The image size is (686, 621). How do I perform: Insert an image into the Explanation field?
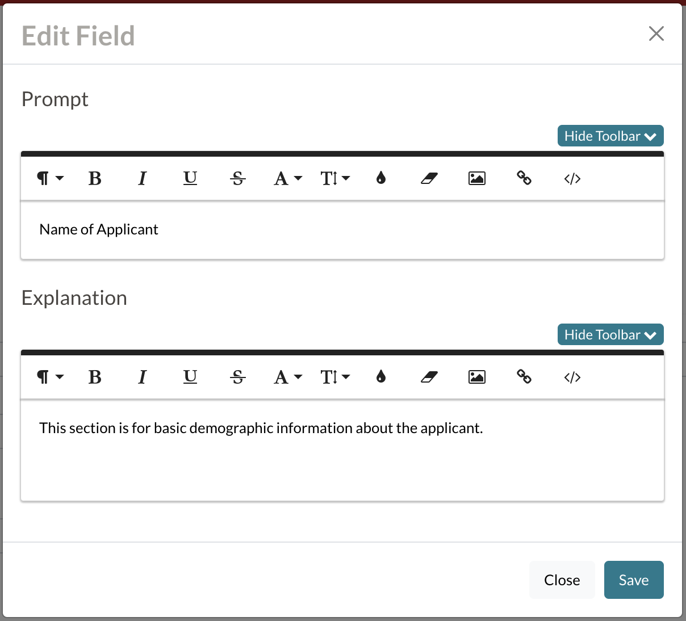click(x=477, y=376)
